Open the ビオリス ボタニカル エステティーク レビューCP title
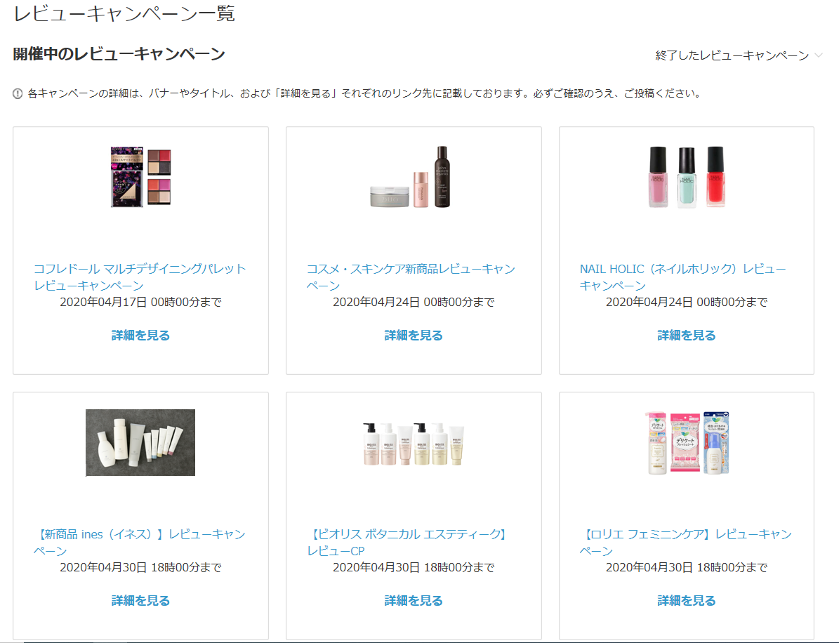The height and width of the screenshot is (643, 839). pos(408,542)
